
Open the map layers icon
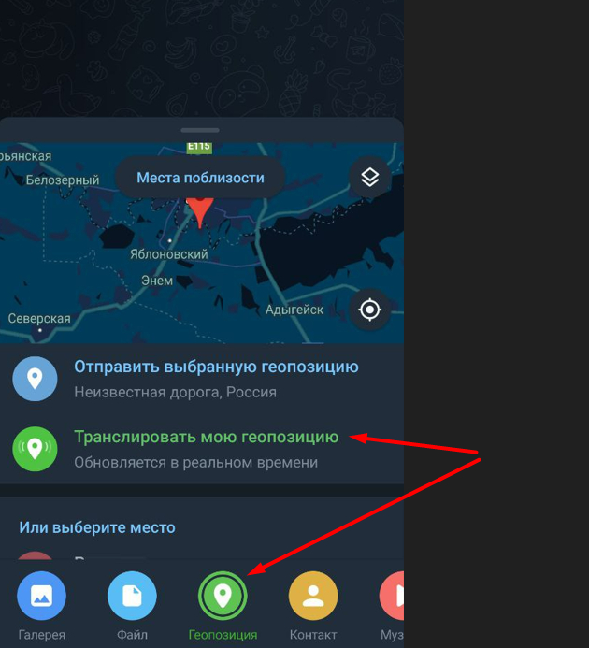click(x=369, y=178)
